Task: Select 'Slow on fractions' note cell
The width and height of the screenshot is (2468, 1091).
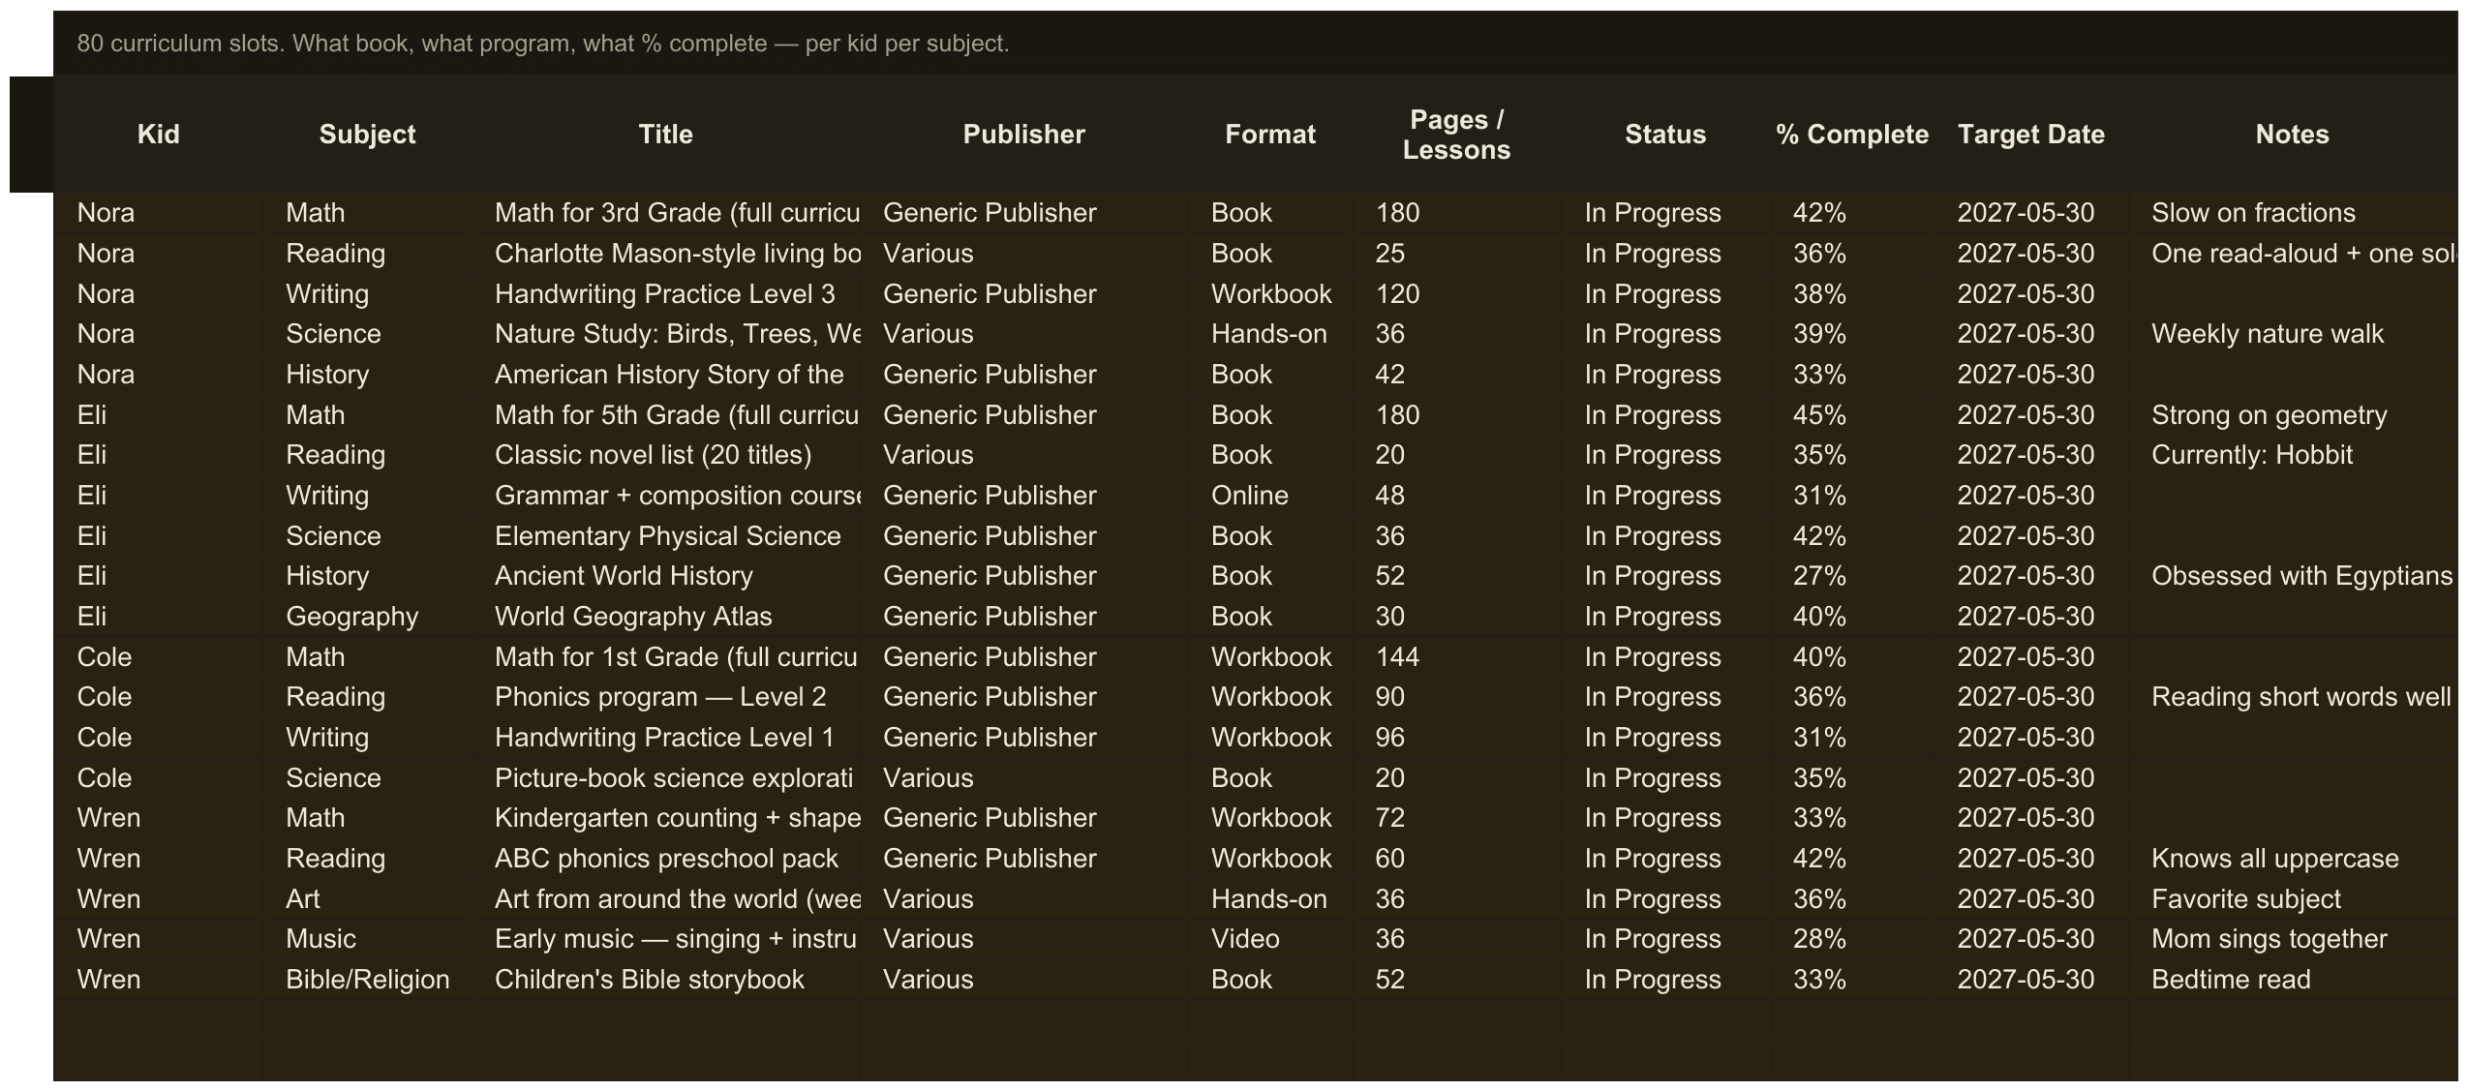Action: point(2293,213)
